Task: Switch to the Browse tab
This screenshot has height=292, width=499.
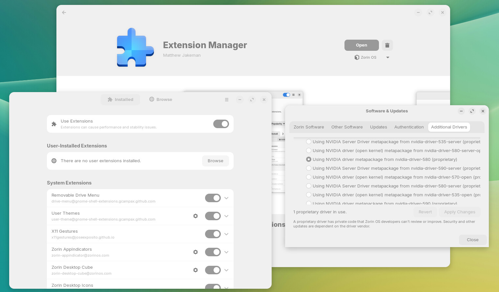Action: [x=161, y=100]
